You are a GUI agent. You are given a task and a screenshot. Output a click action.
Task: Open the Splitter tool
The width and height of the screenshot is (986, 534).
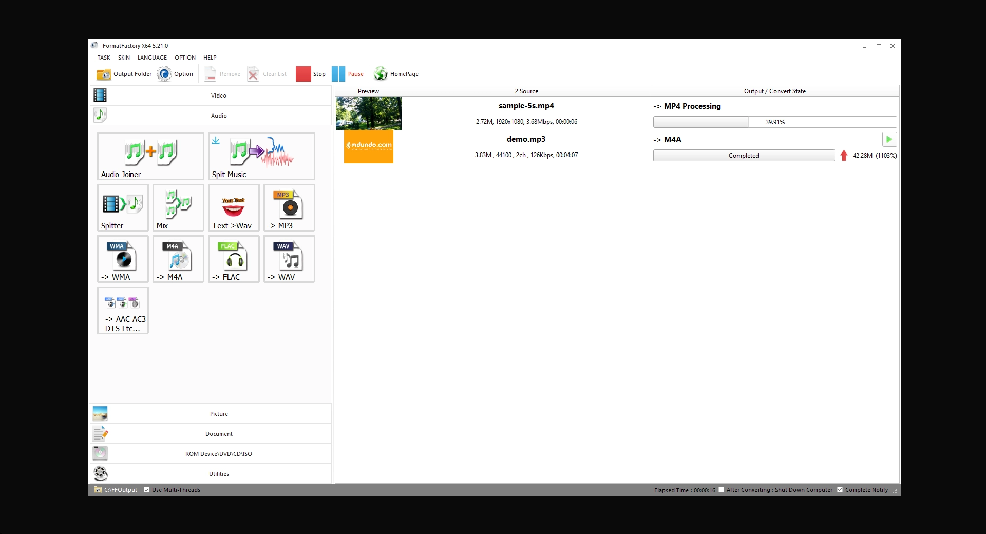click(122, 207)
